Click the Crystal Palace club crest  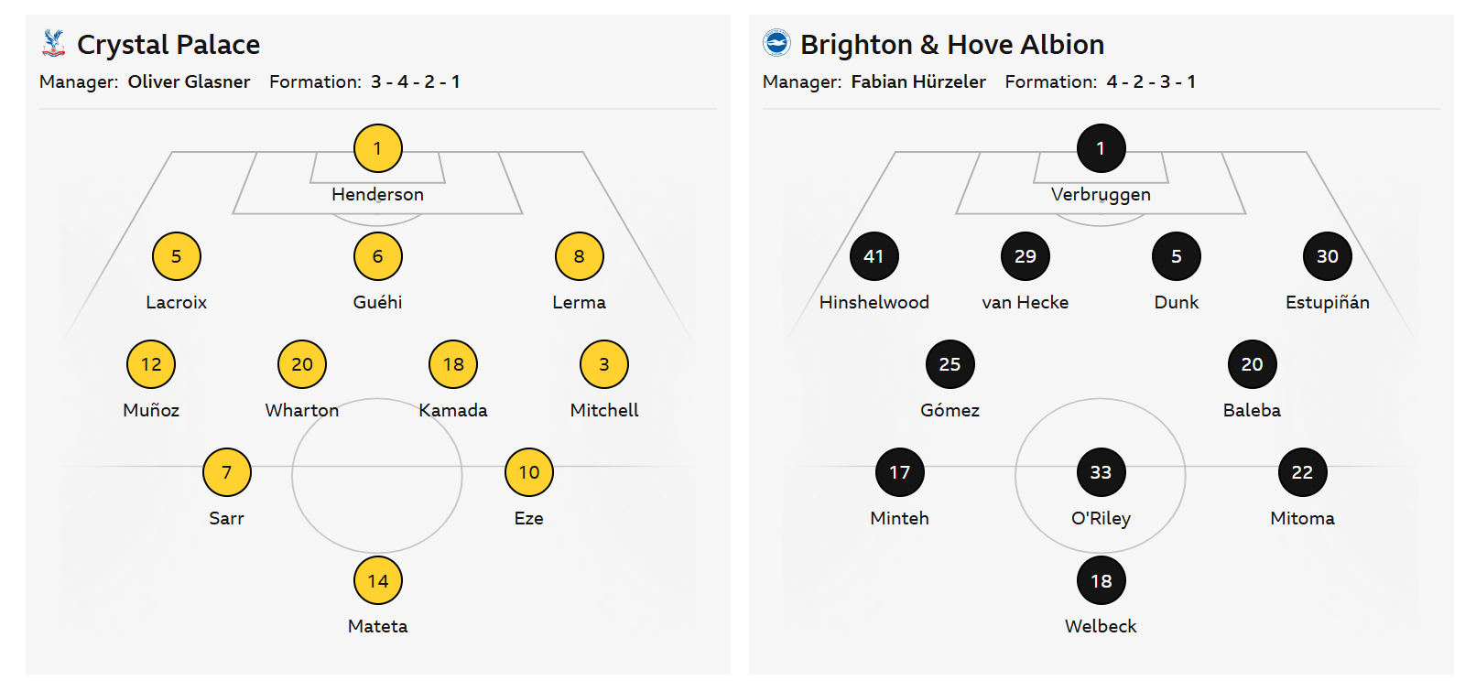click(x=54, y=43)
